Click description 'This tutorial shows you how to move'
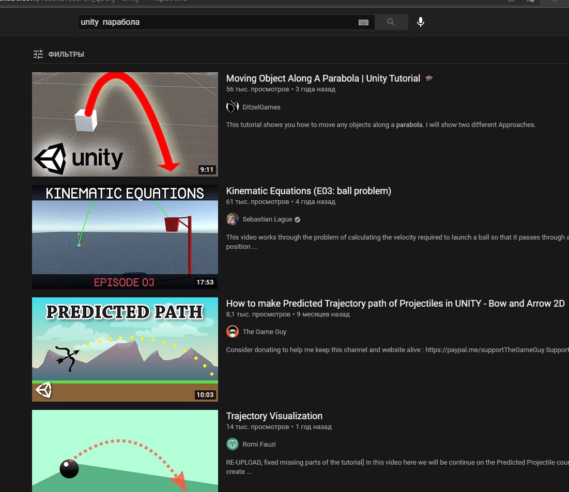 click(x=381, y=125)
